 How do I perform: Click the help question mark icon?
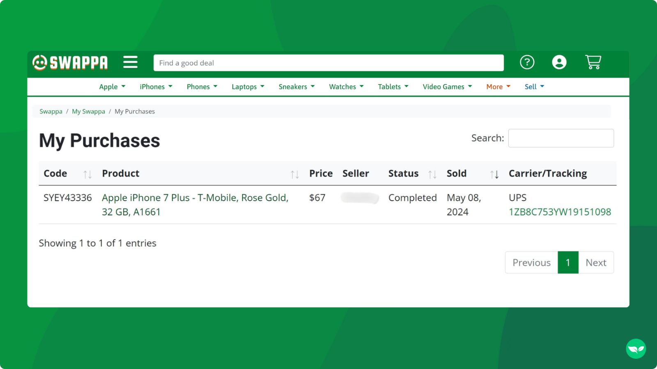[527, 62]
